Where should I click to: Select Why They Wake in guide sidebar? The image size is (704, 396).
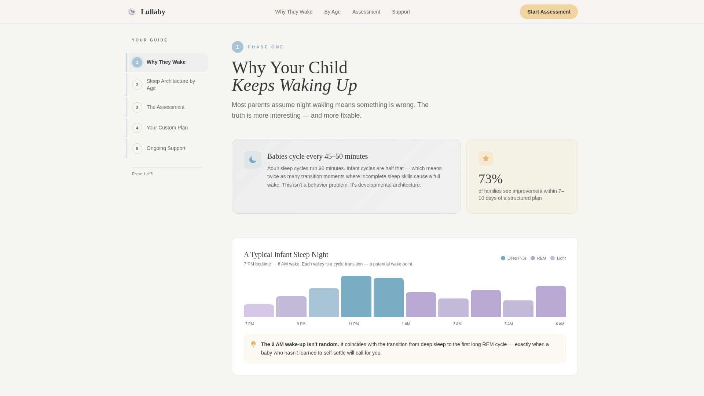(x=167, y=62)
